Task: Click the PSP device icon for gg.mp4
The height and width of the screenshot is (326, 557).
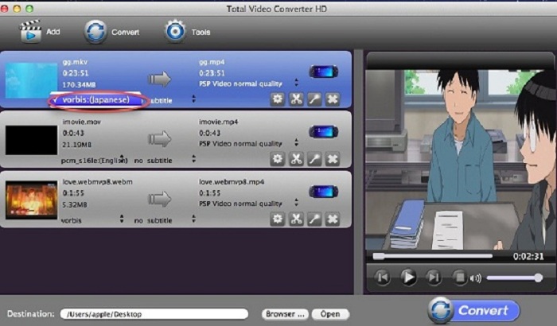Action: tap(323, 72)
